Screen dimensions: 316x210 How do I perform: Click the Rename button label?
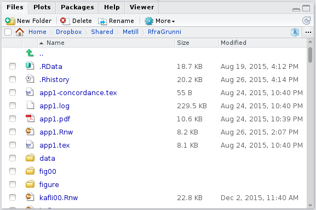(122, 21)
